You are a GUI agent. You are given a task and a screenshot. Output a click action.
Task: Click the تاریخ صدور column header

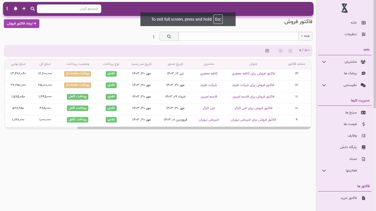[x=175, y=64]
